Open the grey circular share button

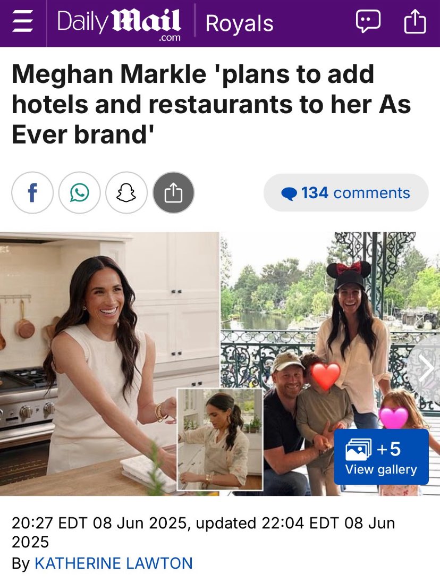click(174, 192)
